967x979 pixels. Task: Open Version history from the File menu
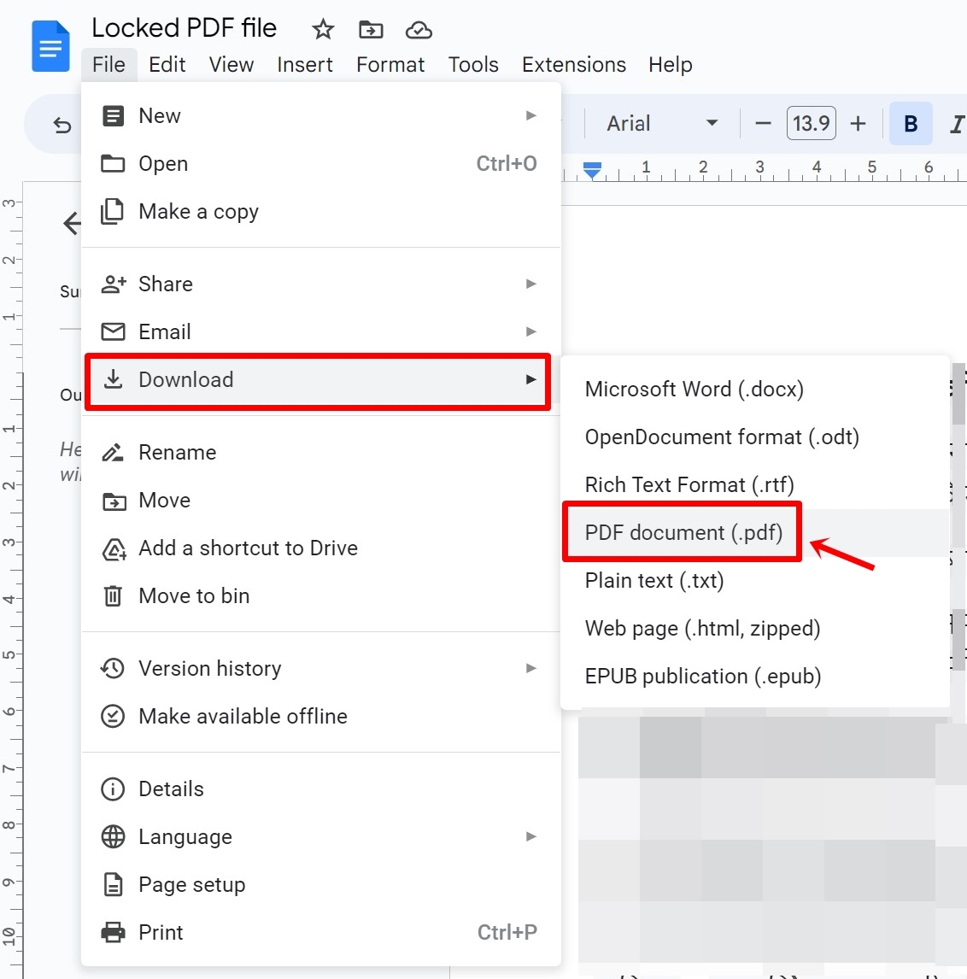point(209,668)
